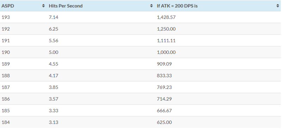This screenshot has width=282, height=129.
Task: Select the 4.17 hits per second cell
Action: point(101,76)
